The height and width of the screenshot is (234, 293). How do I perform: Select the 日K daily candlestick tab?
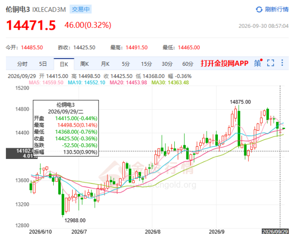[64, 64]
